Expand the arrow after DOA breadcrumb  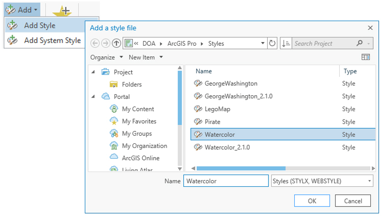pos(161,44)
